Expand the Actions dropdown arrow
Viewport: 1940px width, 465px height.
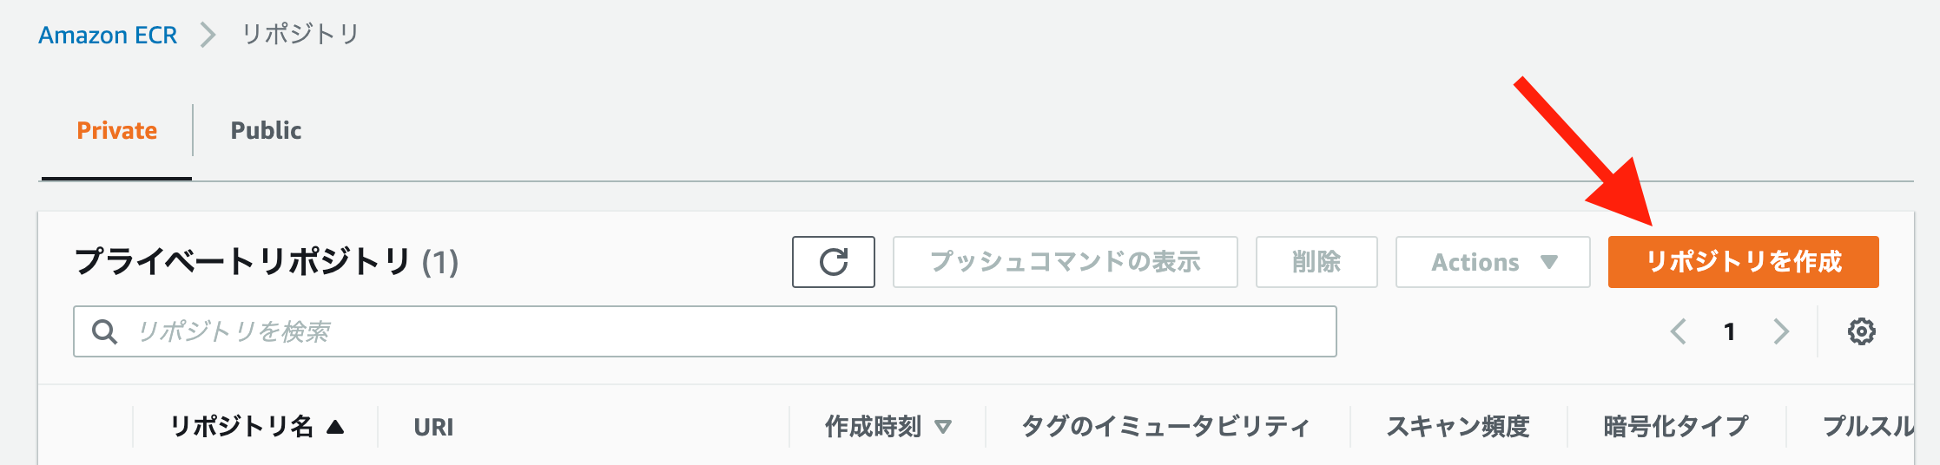[x=1549, y=262]
